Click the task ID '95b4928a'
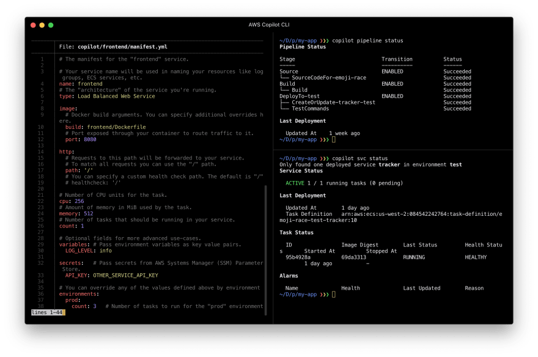Screen dimensions: 538x357 [x=298, y=257]
